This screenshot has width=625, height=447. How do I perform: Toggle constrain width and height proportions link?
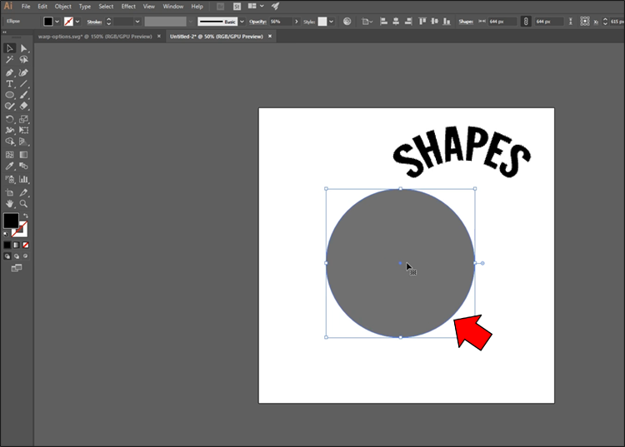click(x=526, y=21)
